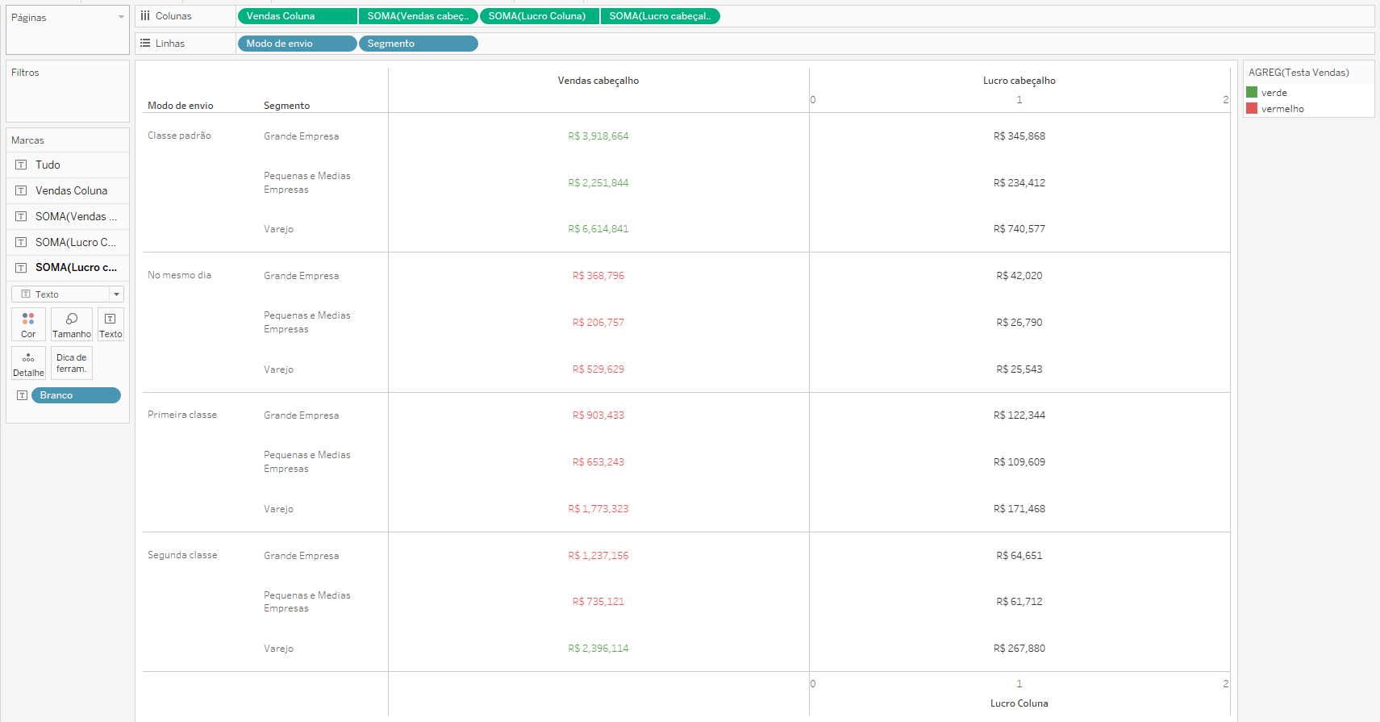Select the R$ 42,020 profit value
Image resolution: width=1380 pixels, height=722 pixels.
pyautogui.click(x=1019, y=276)
